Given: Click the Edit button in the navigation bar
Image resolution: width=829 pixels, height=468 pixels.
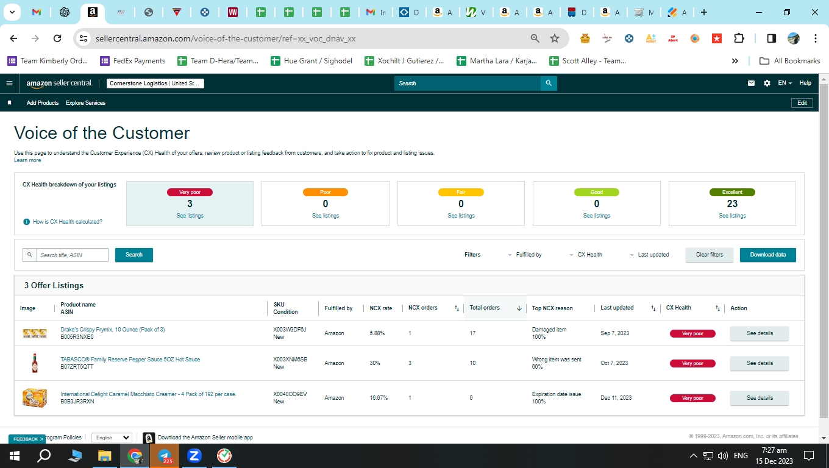Looking at the screenshot, I should tap(802, 103).
